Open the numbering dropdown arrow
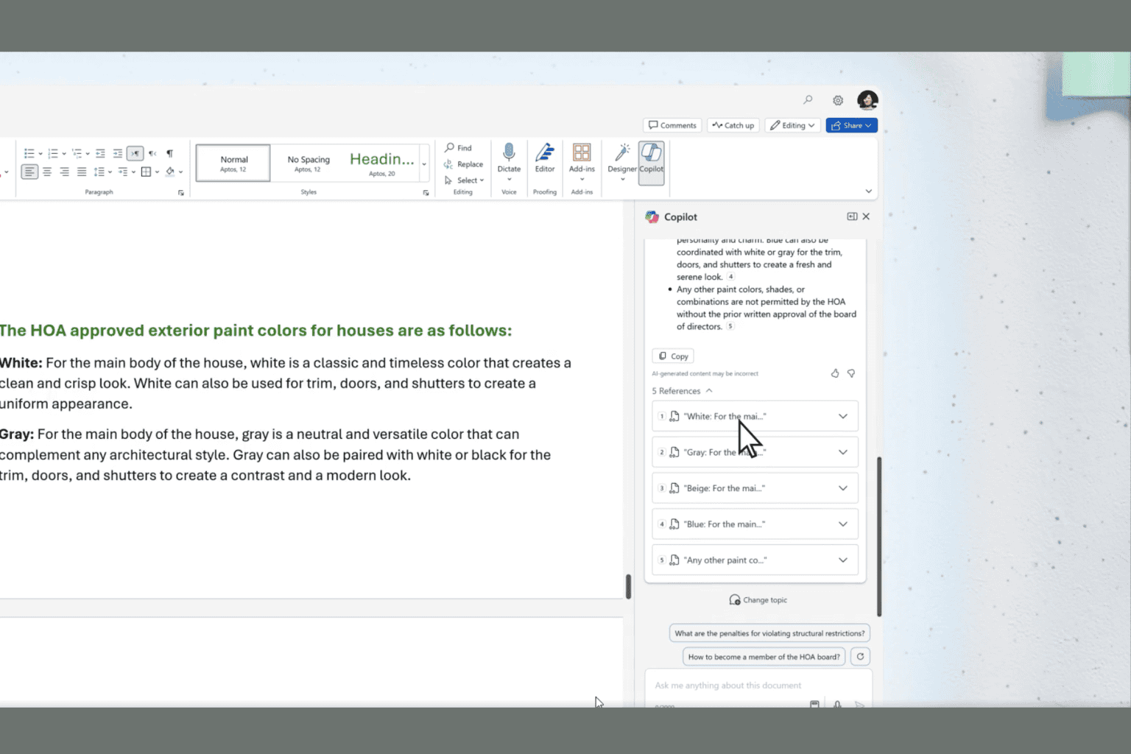Screen dimensions: 1131x754 click(x=64, y=154)
